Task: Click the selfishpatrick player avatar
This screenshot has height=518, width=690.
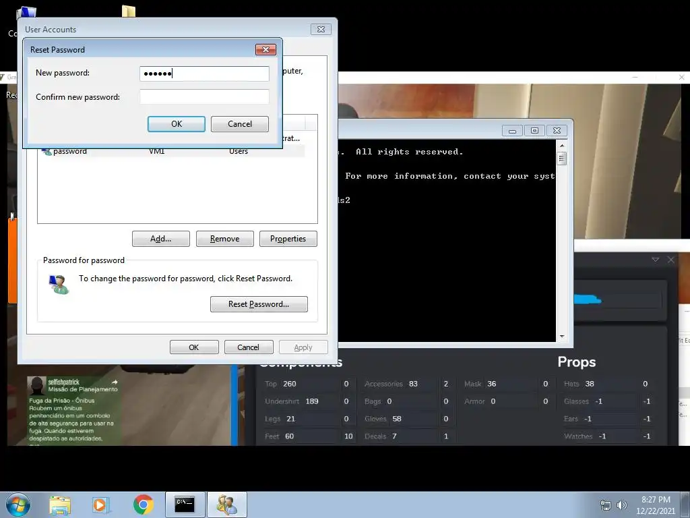Action: (x=36, y=385)
